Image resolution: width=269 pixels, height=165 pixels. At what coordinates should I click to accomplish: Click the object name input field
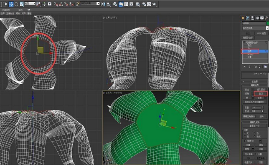pos(254,23)
